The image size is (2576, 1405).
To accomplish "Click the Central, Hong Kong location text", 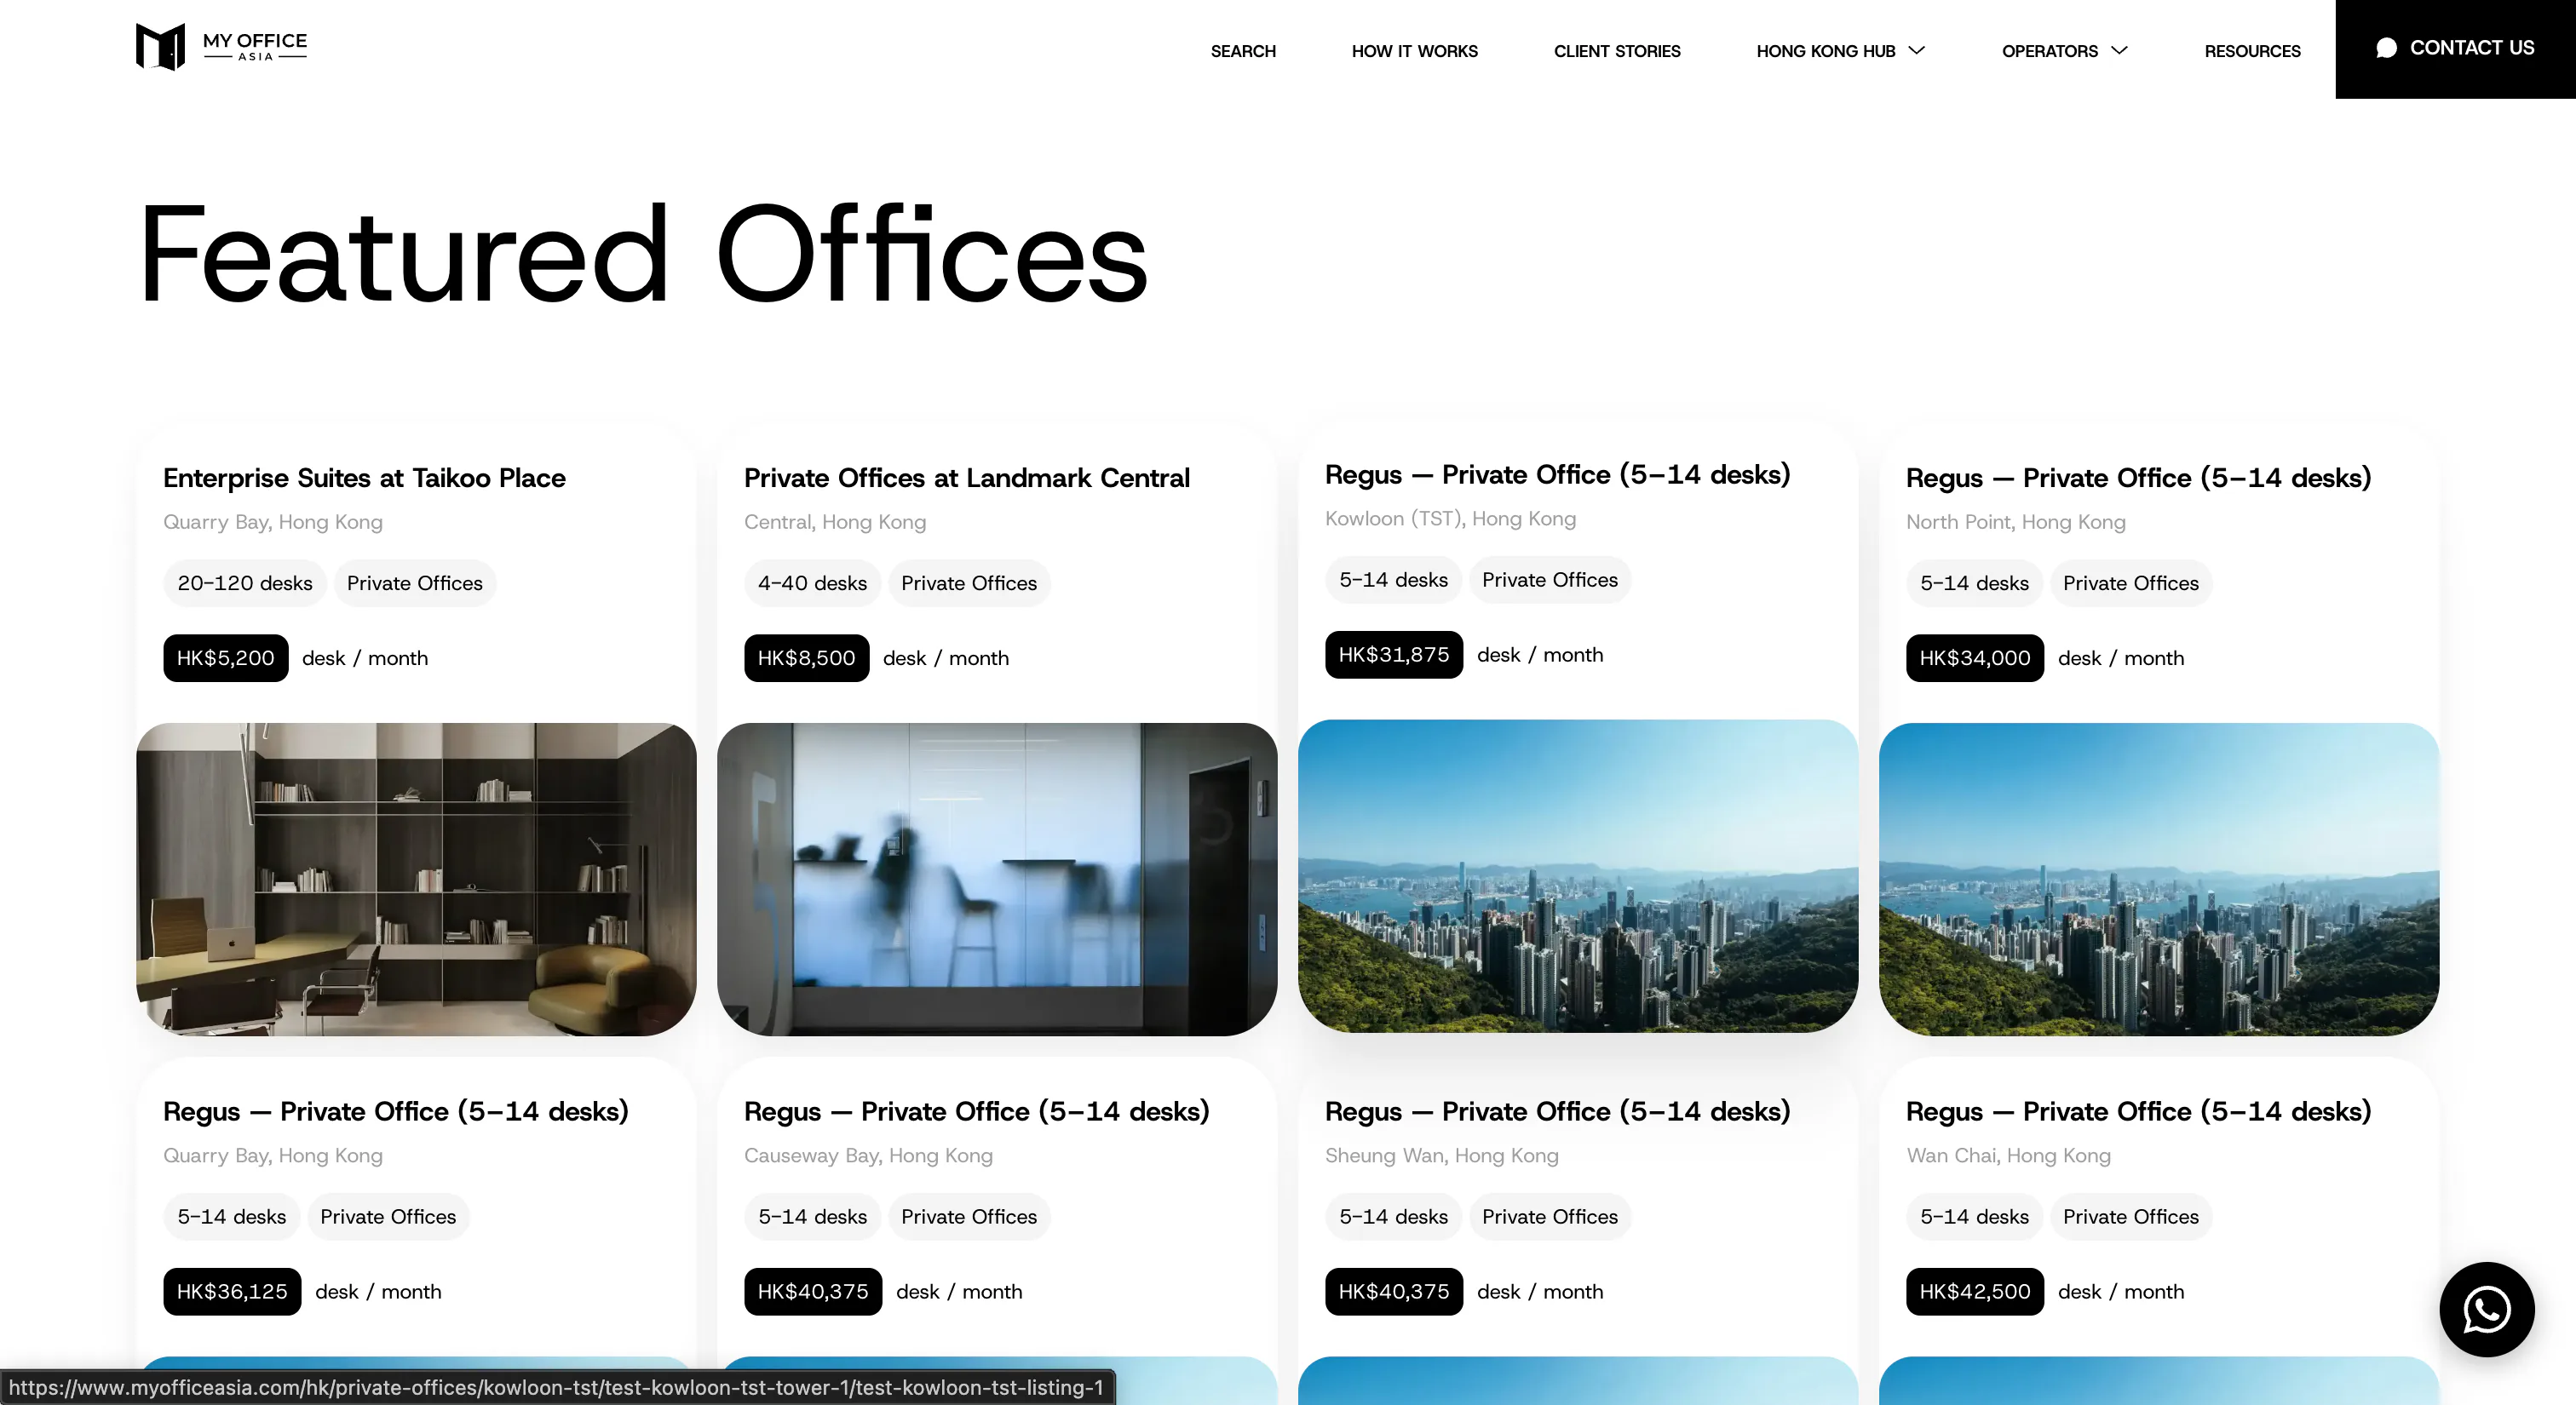I will click(835, 522).
